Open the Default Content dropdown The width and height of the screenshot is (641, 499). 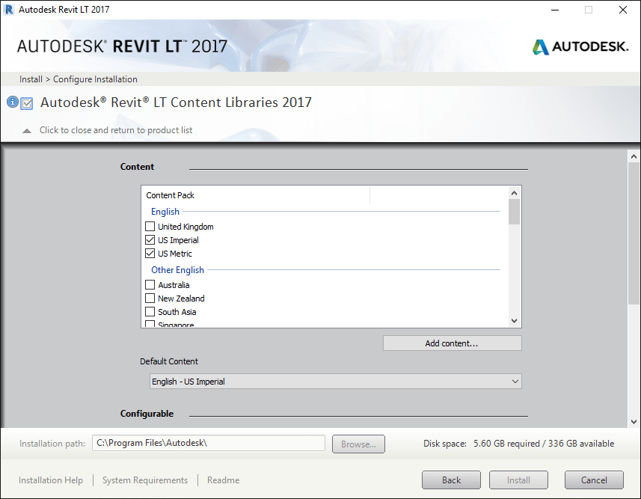(x=335, y=382)
